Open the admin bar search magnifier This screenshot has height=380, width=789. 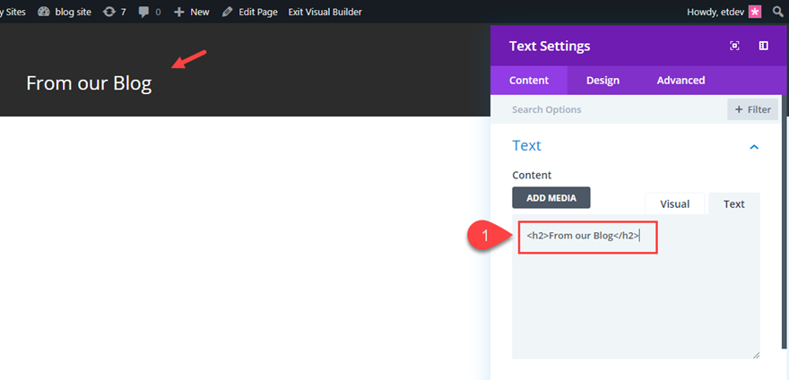pos(778,12)
